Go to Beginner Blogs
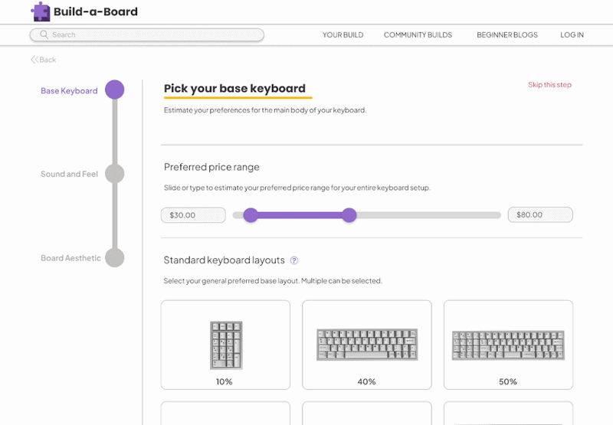 [x=507, y=35]
